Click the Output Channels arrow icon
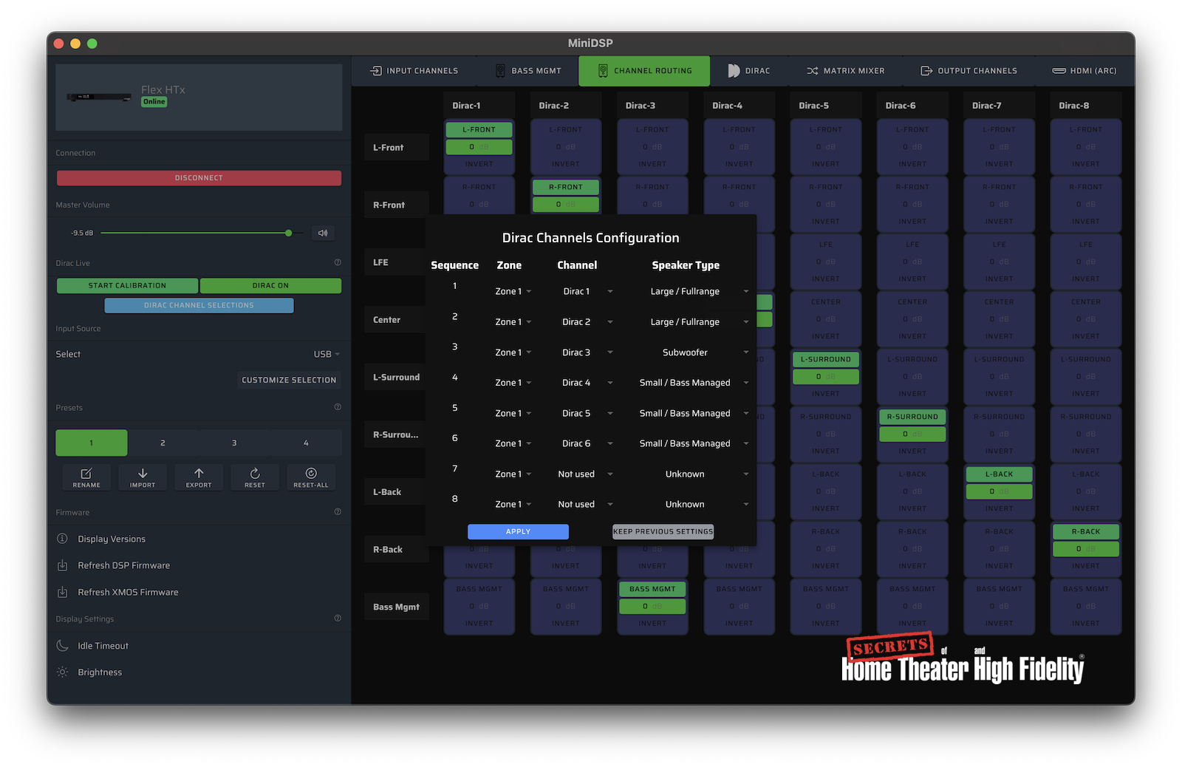This screenshot has width=1182, height=767. 926,71
